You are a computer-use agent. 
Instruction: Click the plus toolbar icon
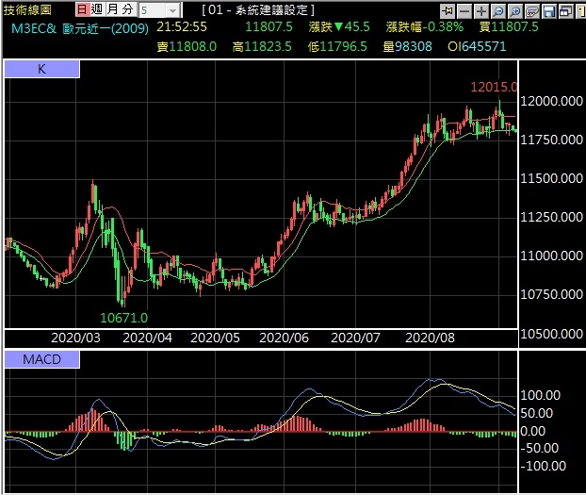(481, 11)
